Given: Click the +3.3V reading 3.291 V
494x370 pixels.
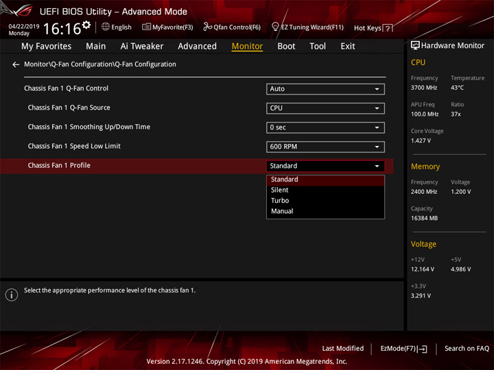Looking at the screenshot, I should (421, 296).
